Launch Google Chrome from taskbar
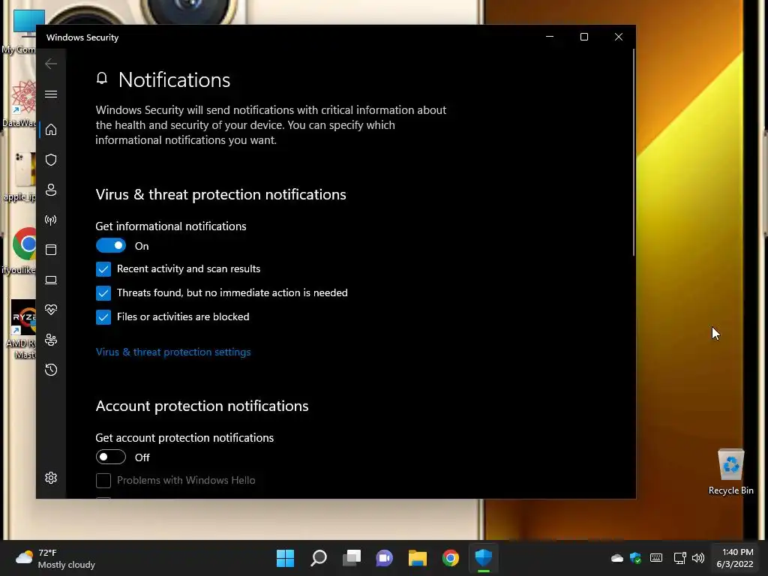 [451, 558]
